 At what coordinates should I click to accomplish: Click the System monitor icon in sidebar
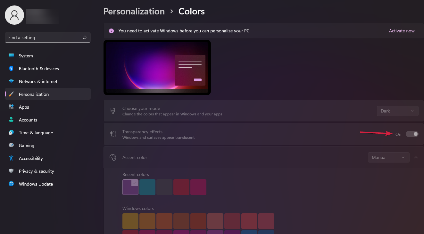point(11,56)
